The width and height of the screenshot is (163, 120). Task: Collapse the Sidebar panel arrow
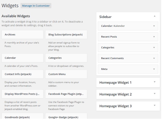click(154, 16)
